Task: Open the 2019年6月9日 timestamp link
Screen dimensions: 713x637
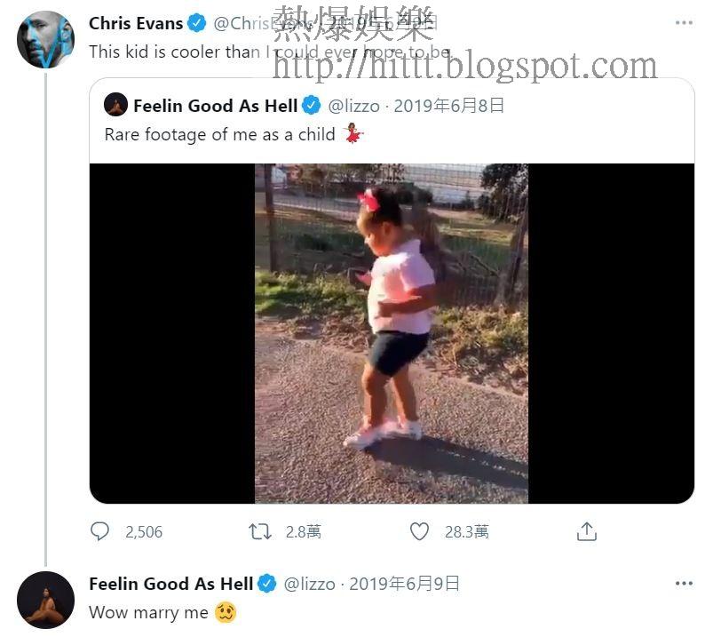Action: tap(404, 584)
